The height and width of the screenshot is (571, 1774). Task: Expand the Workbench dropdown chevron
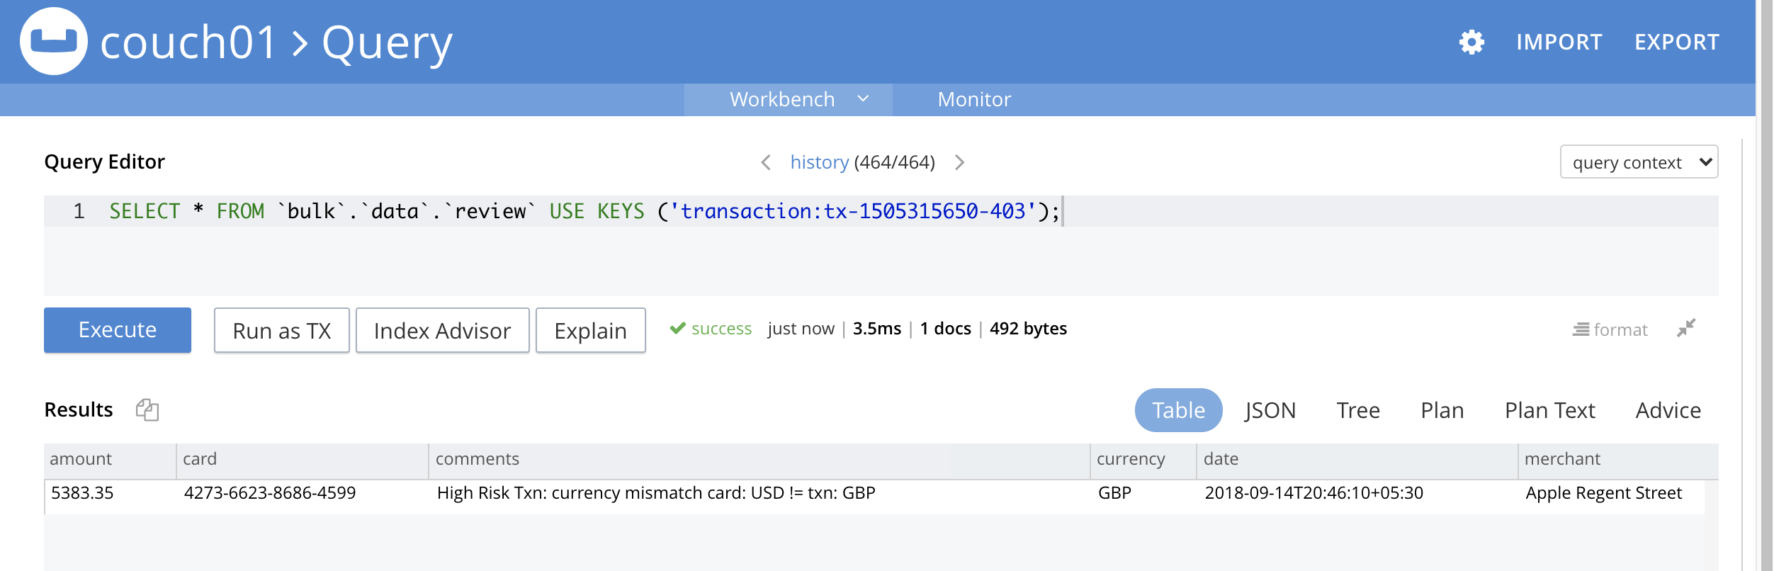click(x=863, y=98)
